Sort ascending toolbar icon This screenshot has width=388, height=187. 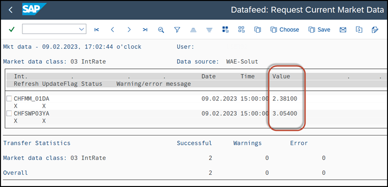193,30
